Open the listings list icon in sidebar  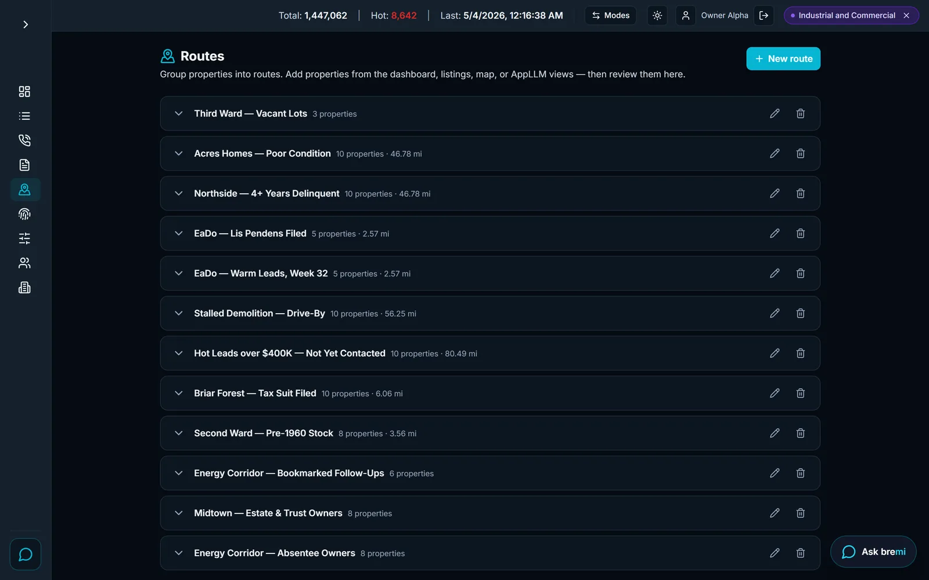pos(24,116)
